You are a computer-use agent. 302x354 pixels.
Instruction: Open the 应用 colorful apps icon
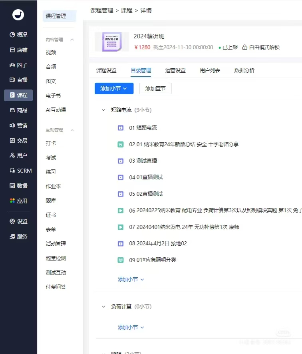pos(12,201)
